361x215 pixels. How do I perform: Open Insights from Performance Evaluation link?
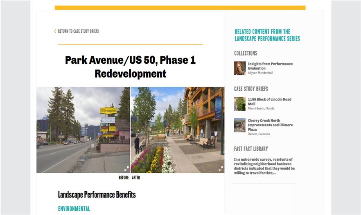click(270, 66)
